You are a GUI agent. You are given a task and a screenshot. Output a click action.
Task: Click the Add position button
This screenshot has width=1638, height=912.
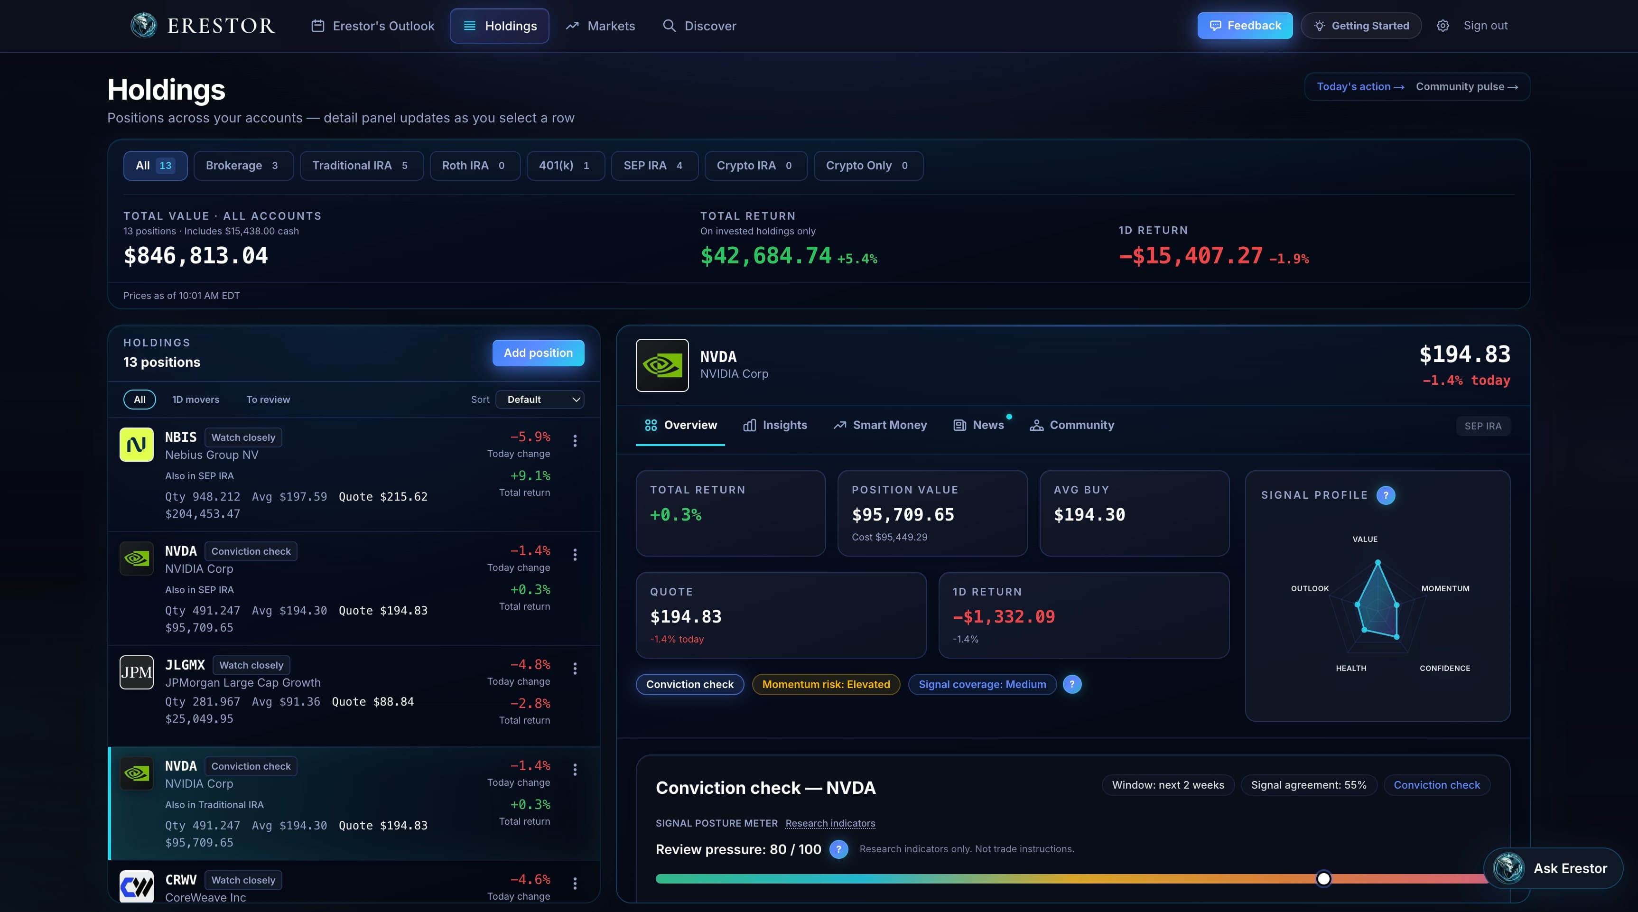[538, 353]
